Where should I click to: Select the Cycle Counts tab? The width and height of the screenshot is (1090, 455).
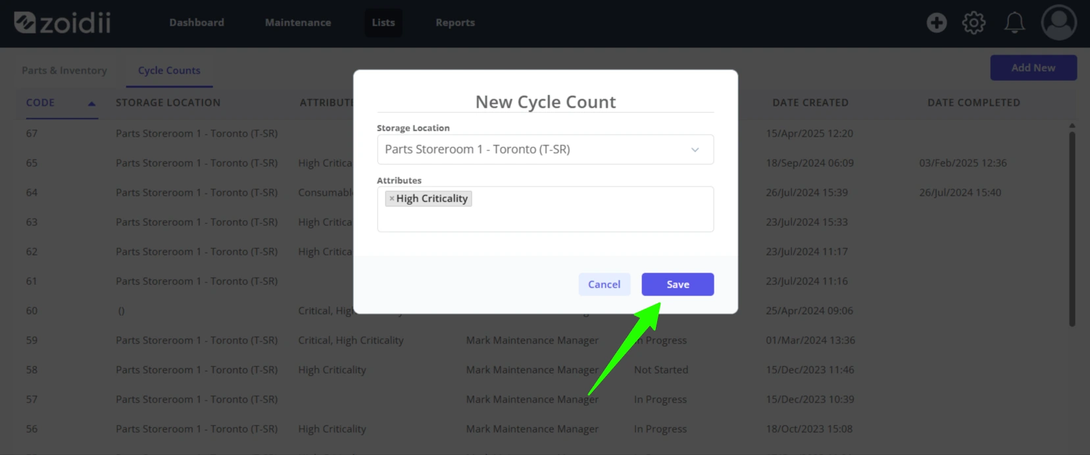169,70
